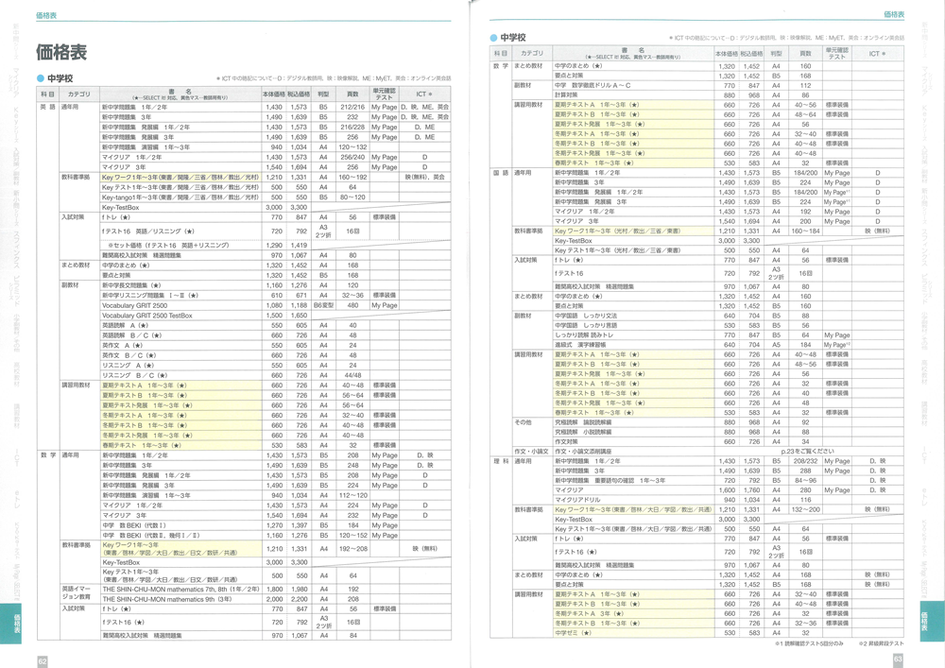Screen dimensions: 945x668
Task: Click the Vocabulary GRIT 2500 TestBox row title
Action: [147, 316]
